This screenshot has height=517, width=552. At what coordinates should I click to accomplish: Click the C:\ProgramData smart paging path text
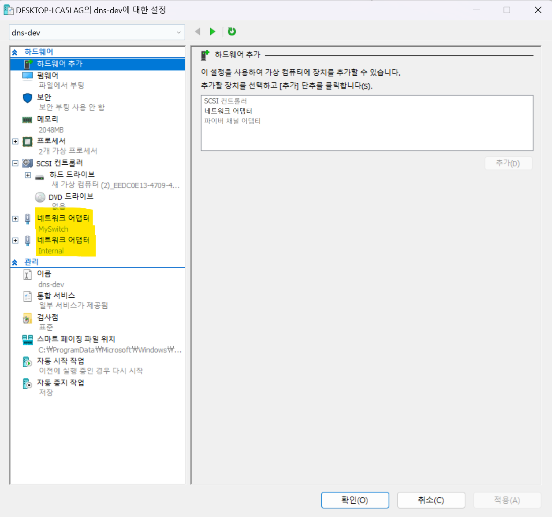[110, 350]
